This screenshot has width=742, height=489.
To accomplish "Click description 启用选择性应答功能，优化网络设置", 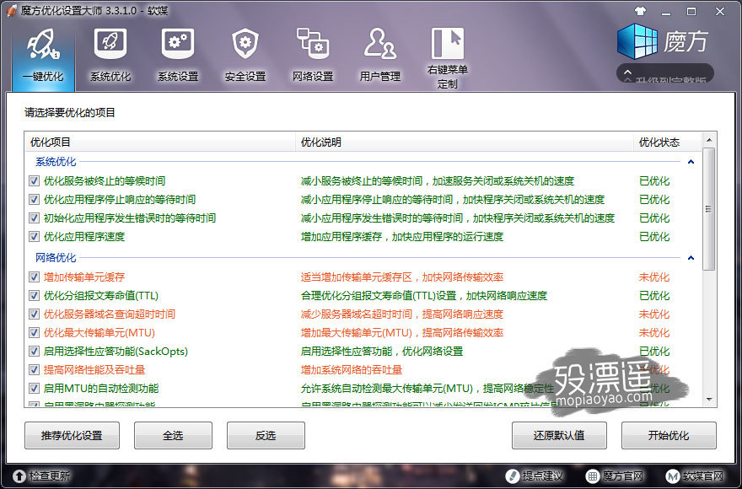I will pos(382,352).
